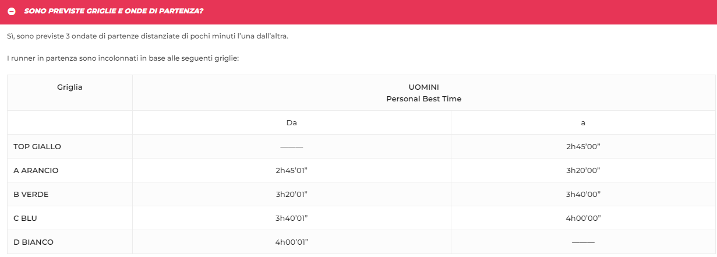The image size is (717, 257).
Task: Select the 'Da' column header cell
Action: point(292,122)
